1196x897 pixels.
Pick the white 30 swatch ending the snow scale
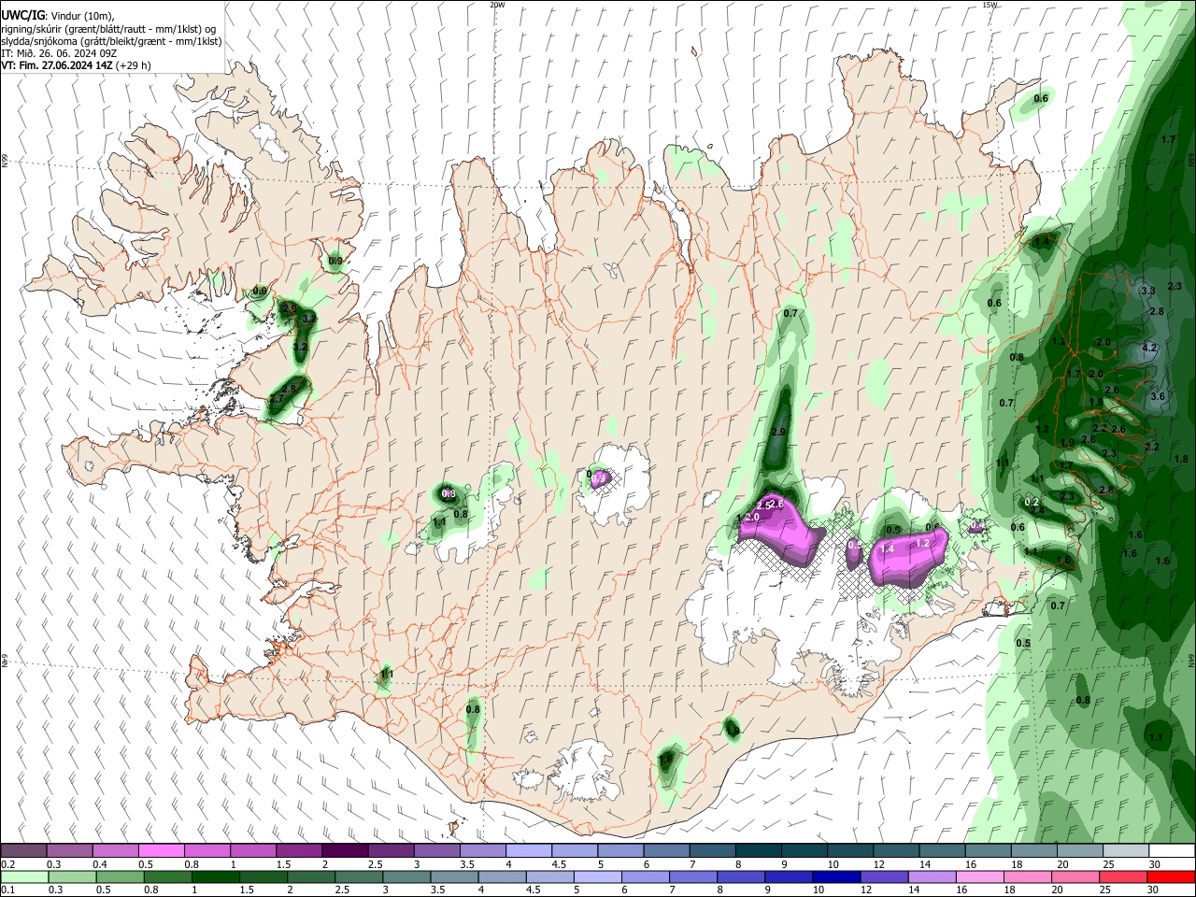(1173, 851)
